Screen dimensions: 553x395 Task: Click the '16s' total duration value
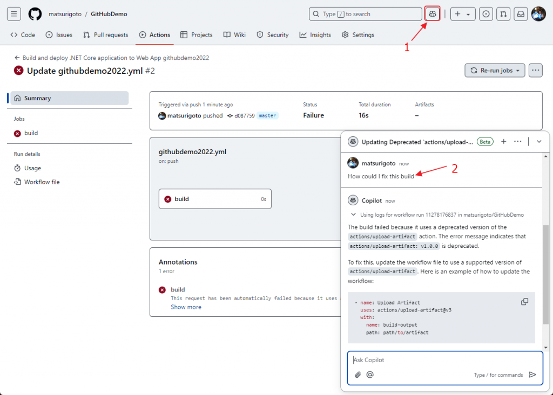coord(363,115)
